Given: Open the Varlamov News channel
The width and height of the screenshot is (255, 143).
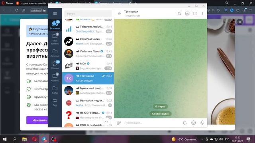Looking at the screenshot, I should 88,54.
